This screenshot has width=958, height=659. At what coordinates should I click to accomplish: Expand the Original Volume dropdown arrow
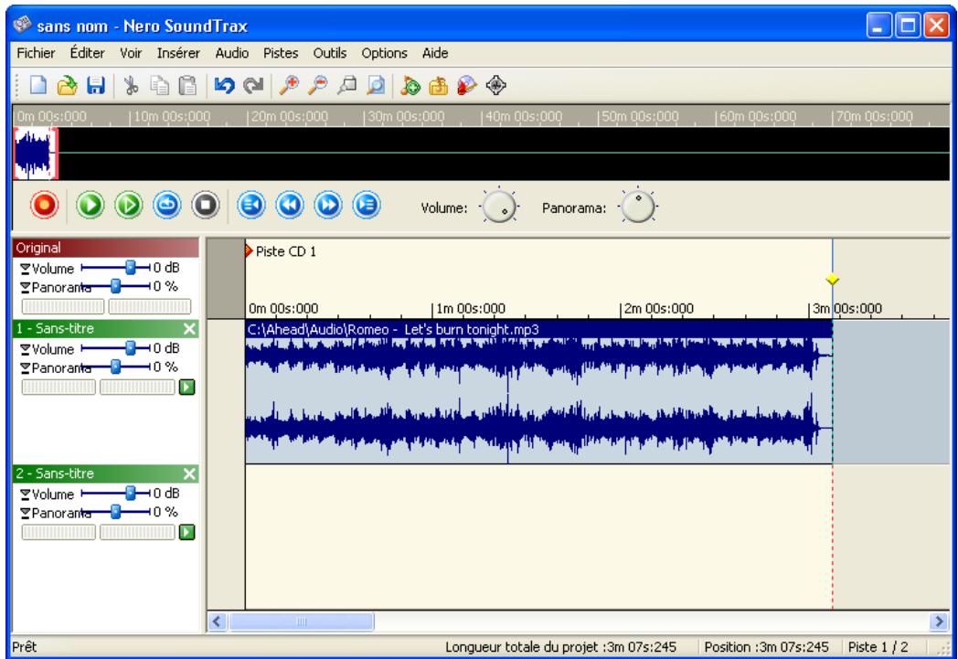[x=25, y=269]
